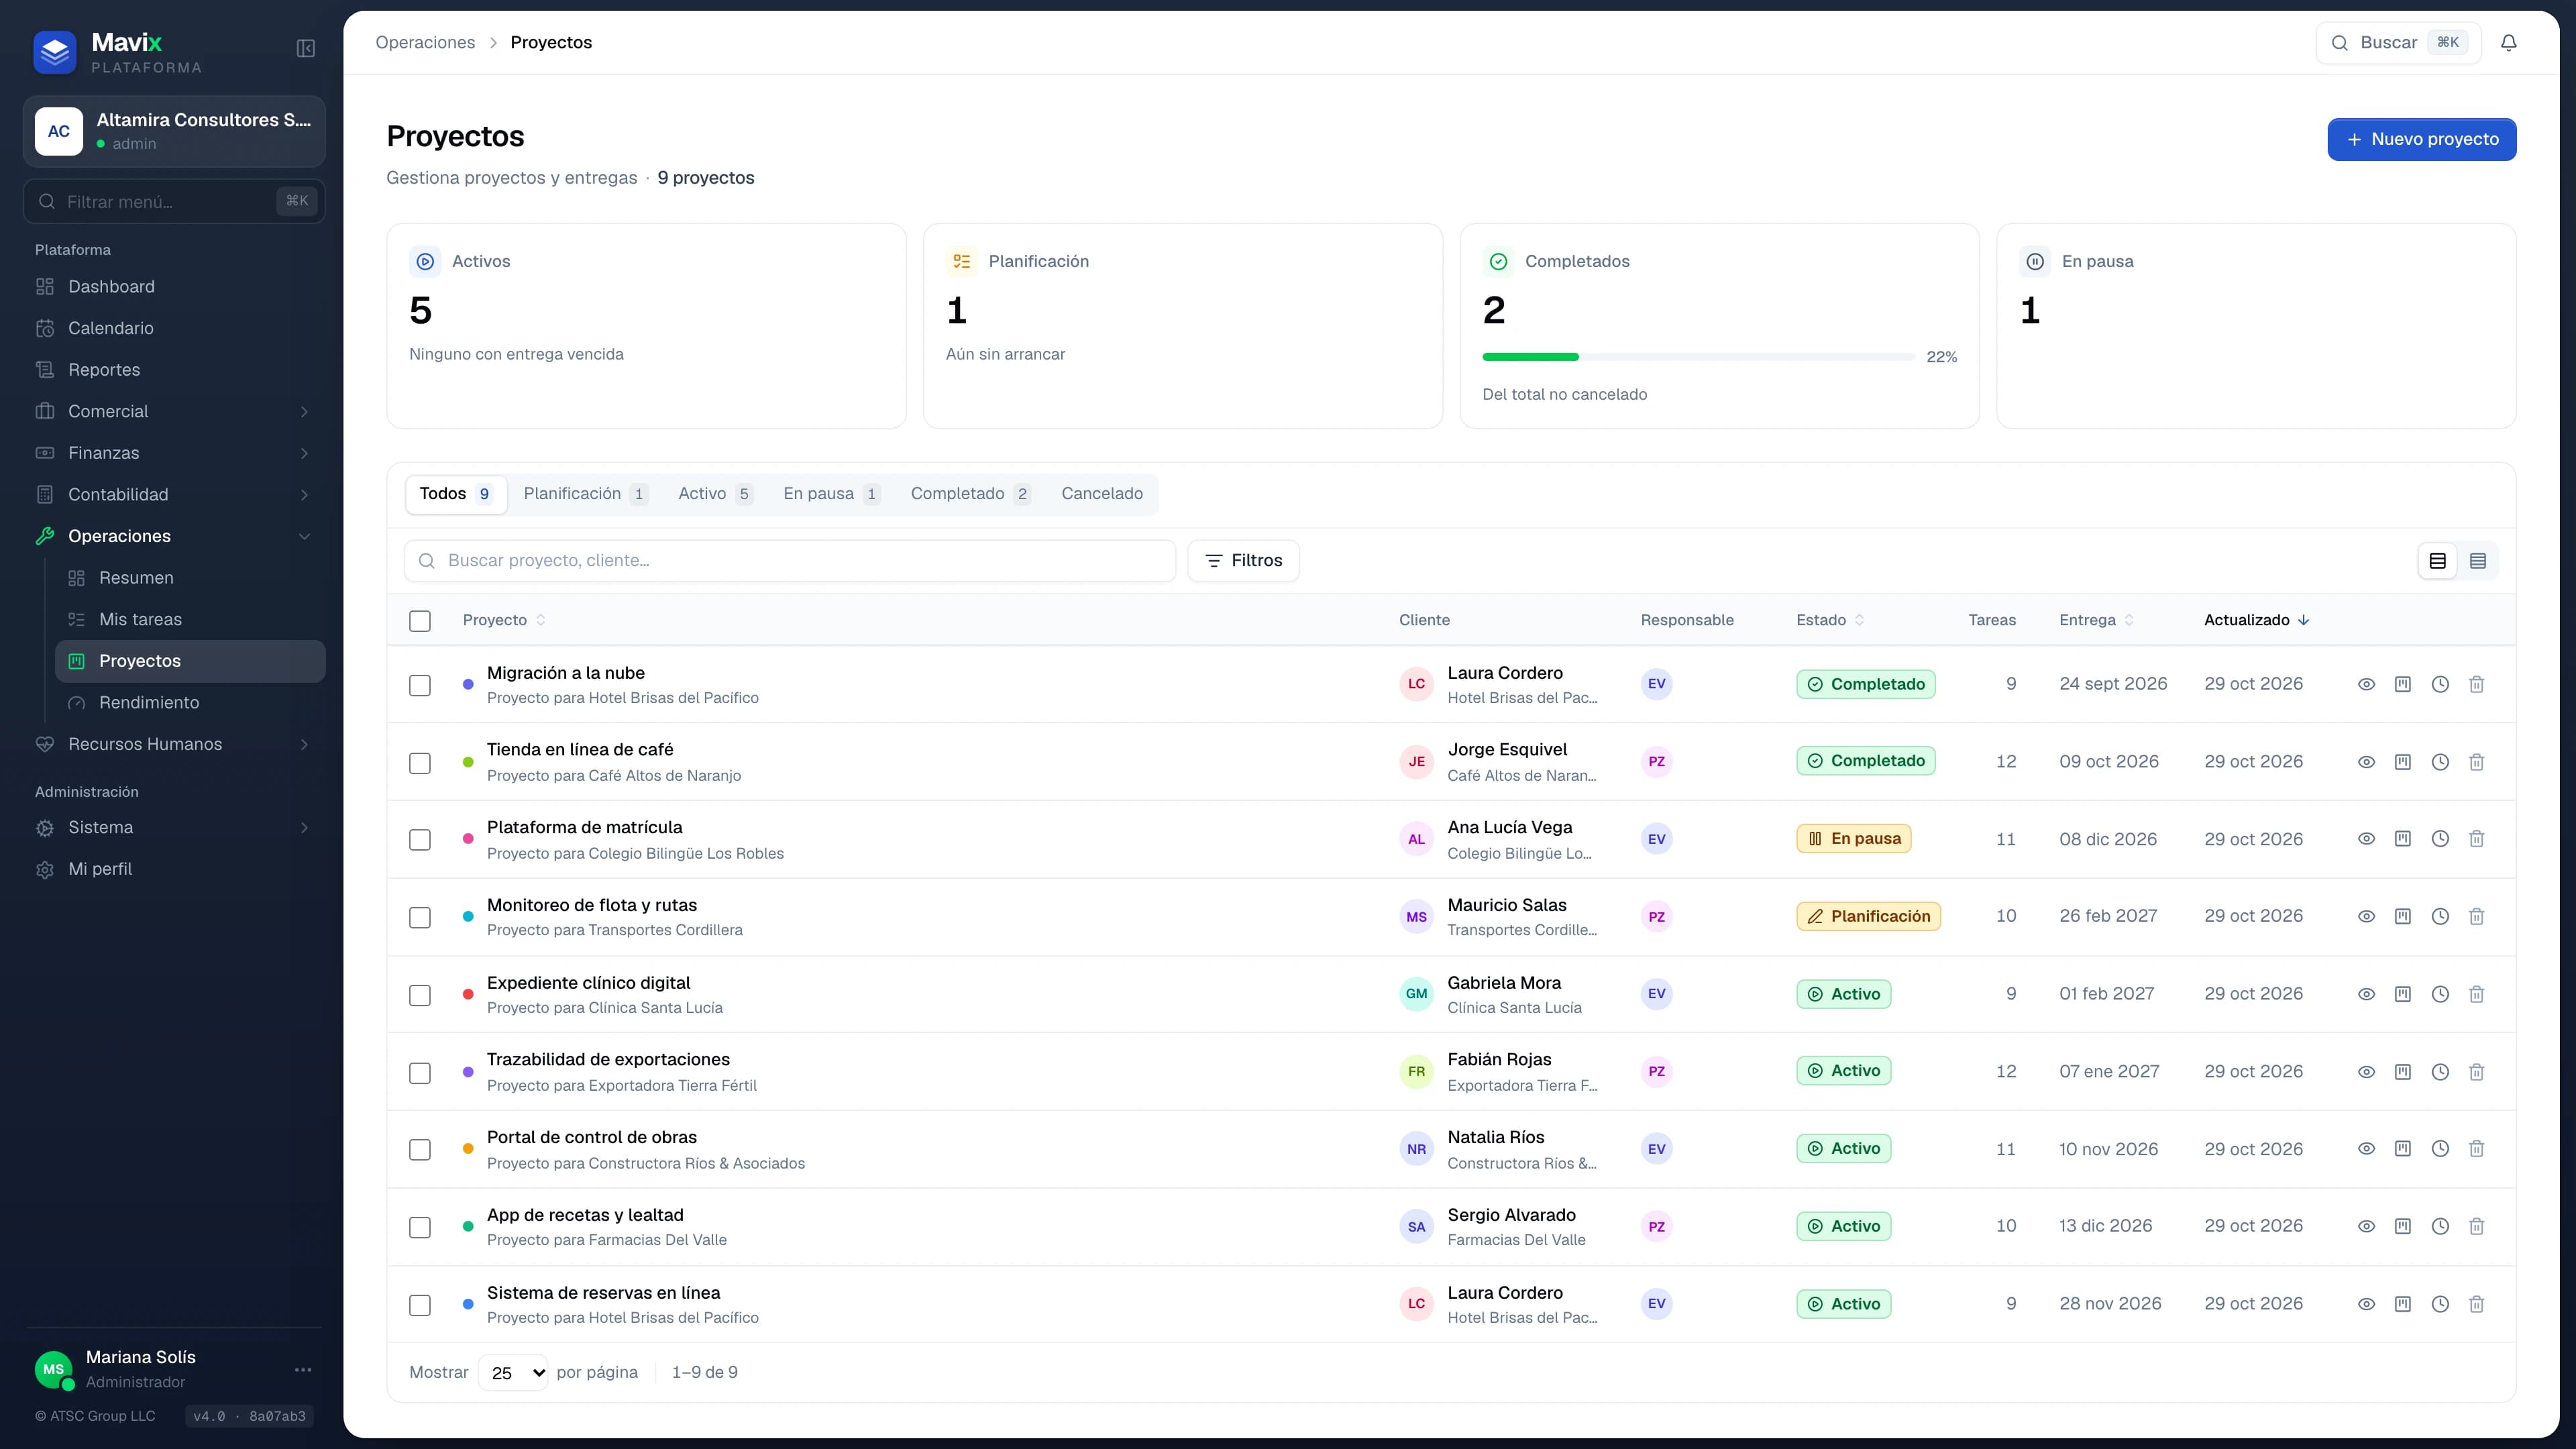
Task: Switch to comfortable table view icon
Action: (x=2438, y=561)
